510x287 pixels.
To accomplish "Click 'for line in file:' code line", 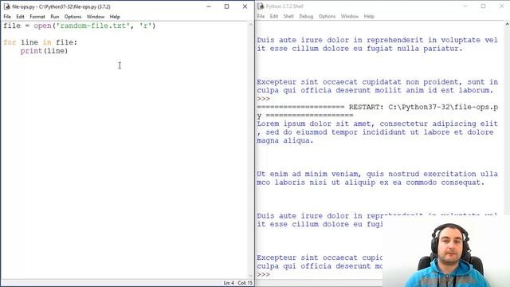I will click(41, 42).
